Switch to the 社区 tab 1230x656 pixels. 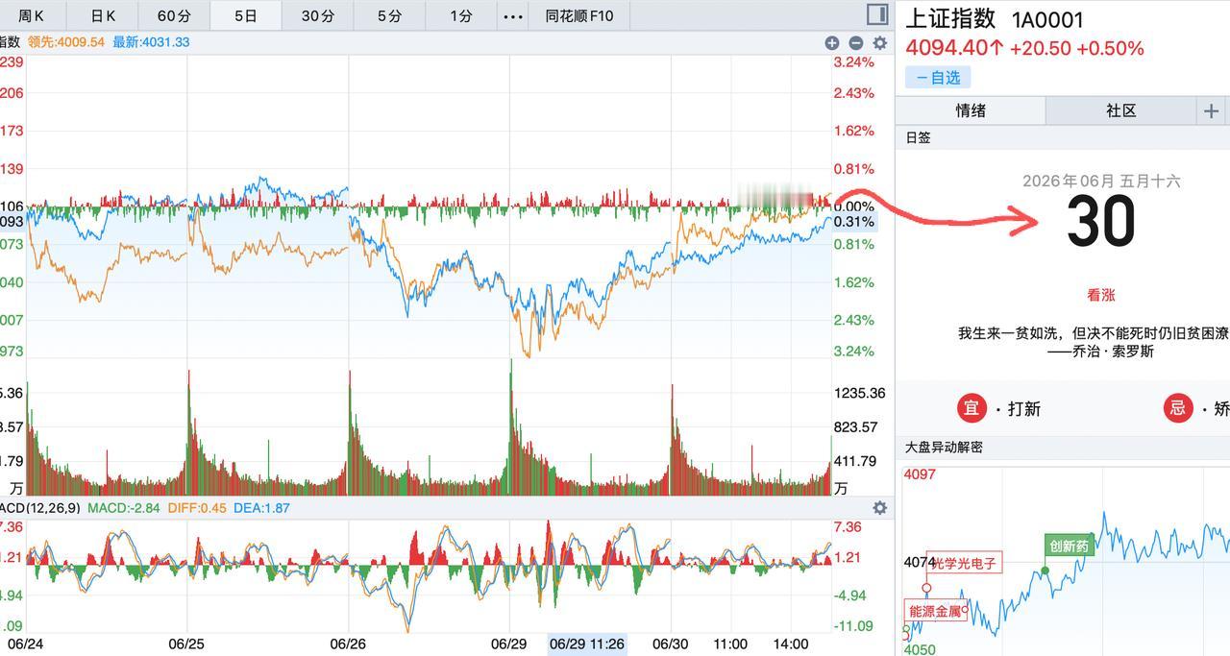(1121, 110)
